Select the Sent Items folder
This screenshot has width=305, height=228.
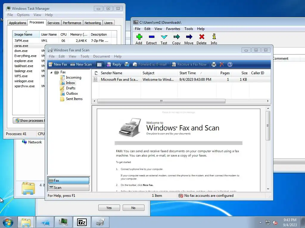pyautogui.click(x=71, y=99)
